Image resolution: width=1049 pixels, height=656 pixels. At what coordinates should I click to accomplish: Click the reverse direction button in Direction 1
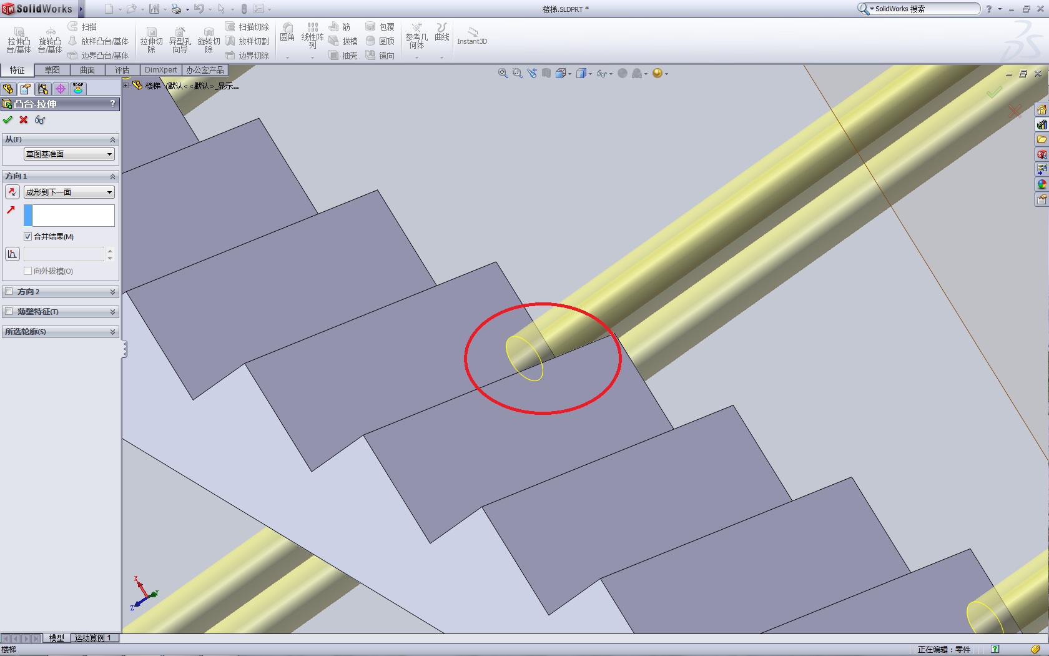click(12, 192)
